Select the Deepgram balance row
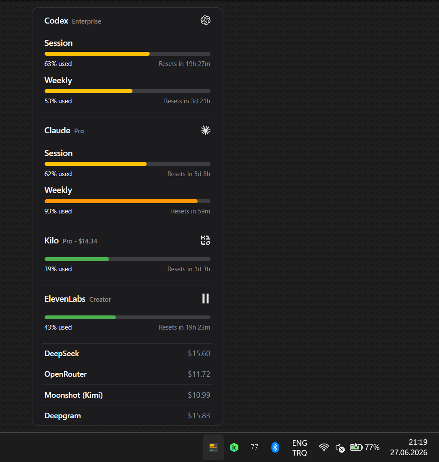Viewport: 439px width, 462px height. [x=127, y=415]
